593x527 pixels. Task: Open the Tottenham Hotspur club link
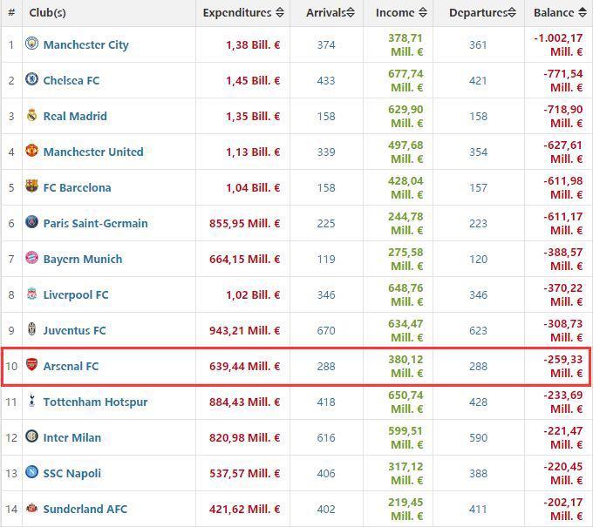click(95, 402)
